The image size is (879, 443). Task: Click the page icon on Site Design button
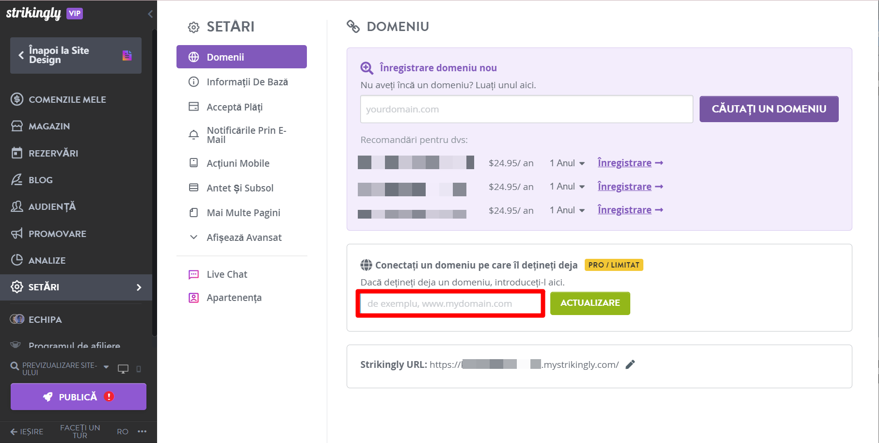coord(127,55)
